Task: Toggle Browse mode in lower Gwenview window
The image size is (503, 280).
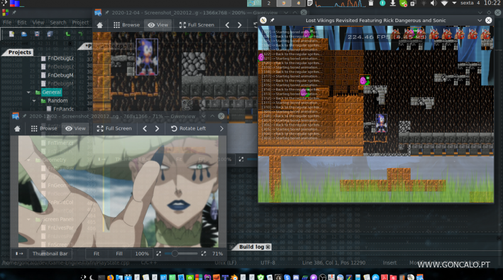Action: [x=44, y=128]
